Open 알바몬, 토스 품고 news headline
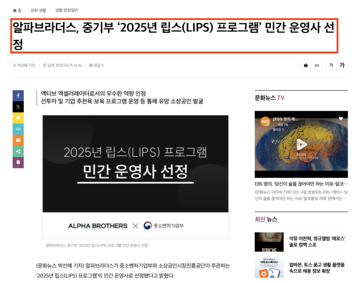The image size is (363, 283). coord(317,268)
